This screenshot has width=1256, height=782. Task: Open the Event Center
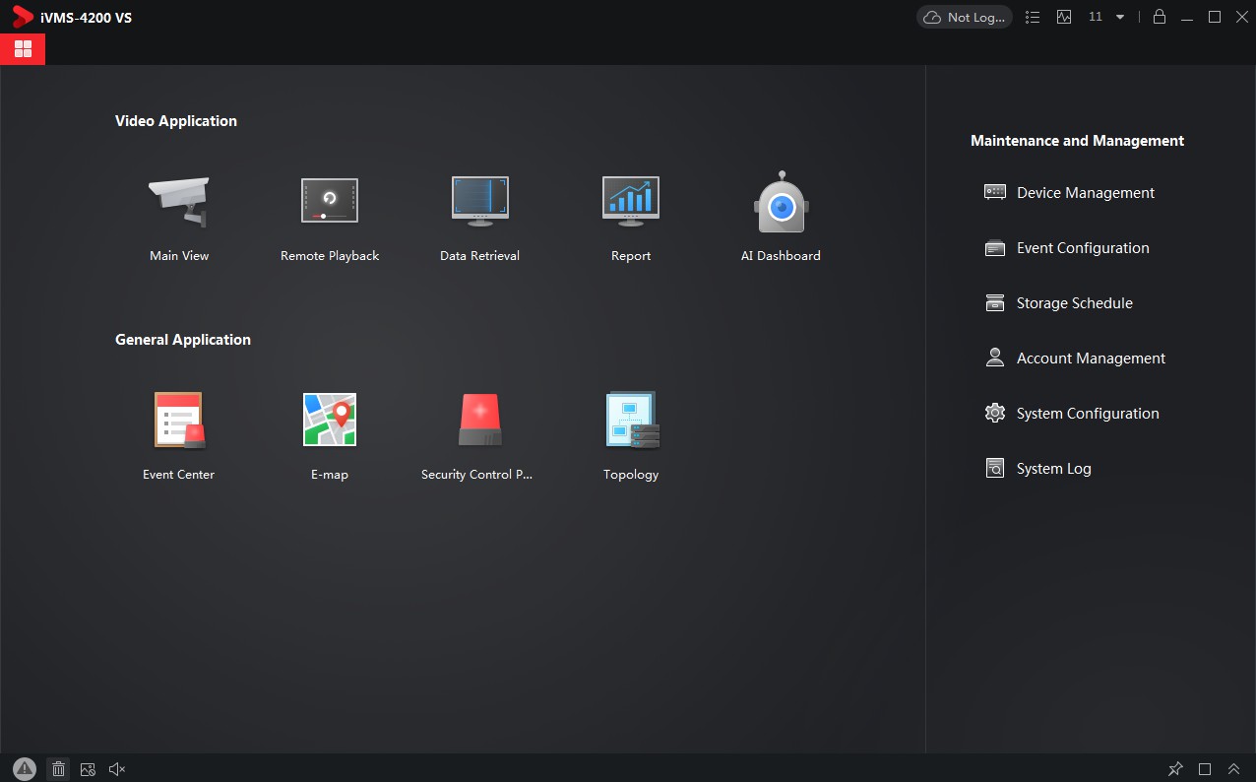point(178,421)
